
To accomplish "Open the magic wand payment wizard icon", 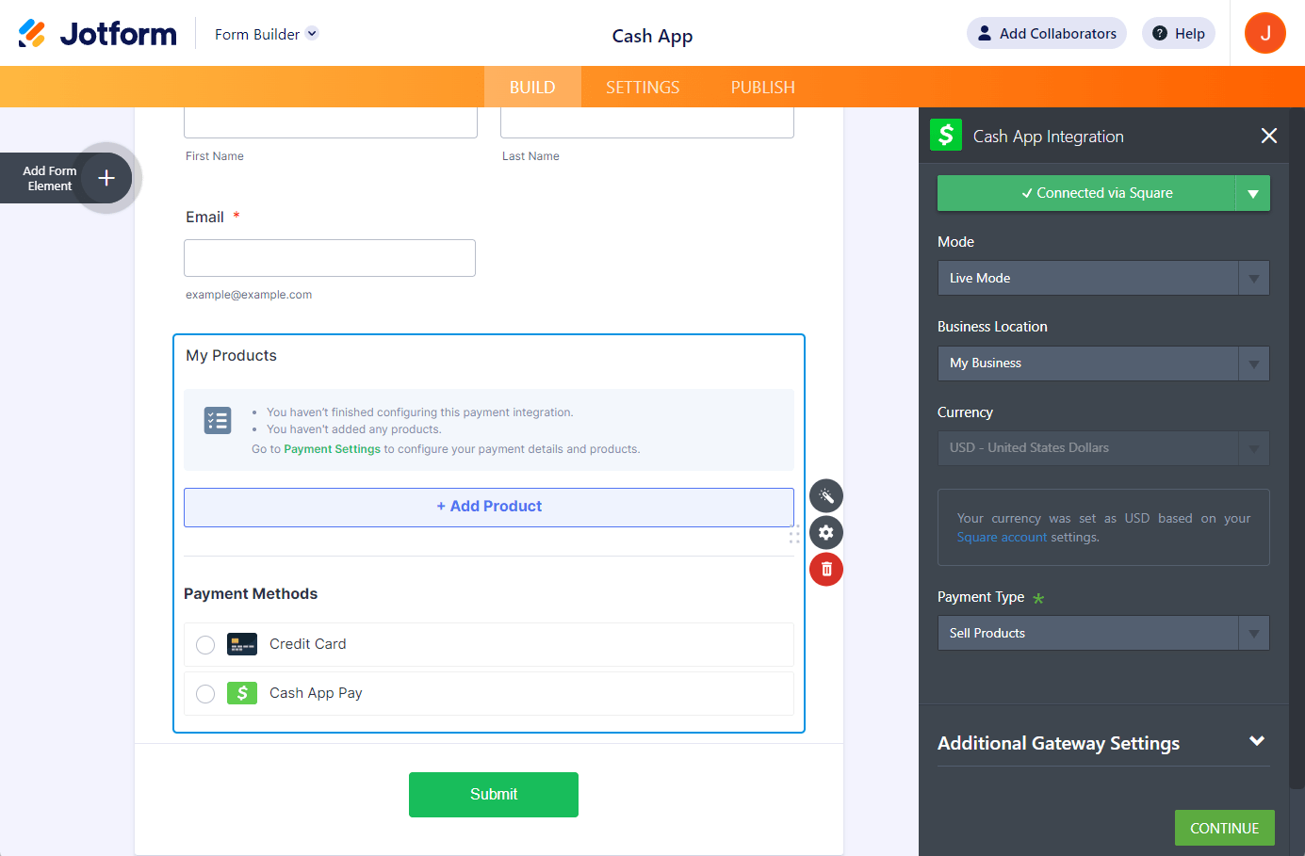I will click(826, 496).
